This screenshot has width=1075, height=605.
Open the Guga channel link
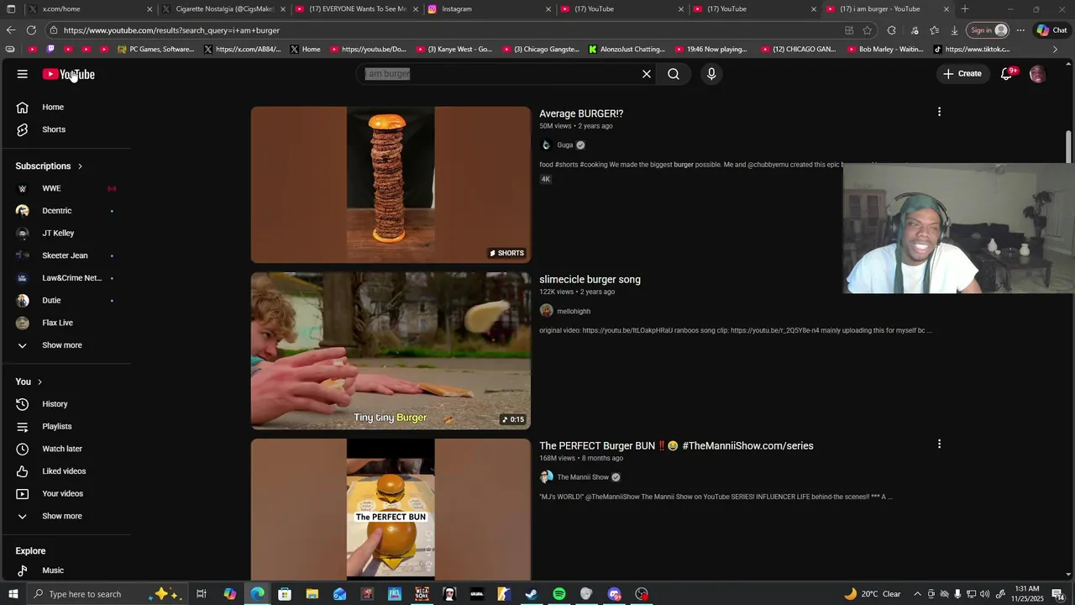tap(564, 145)
